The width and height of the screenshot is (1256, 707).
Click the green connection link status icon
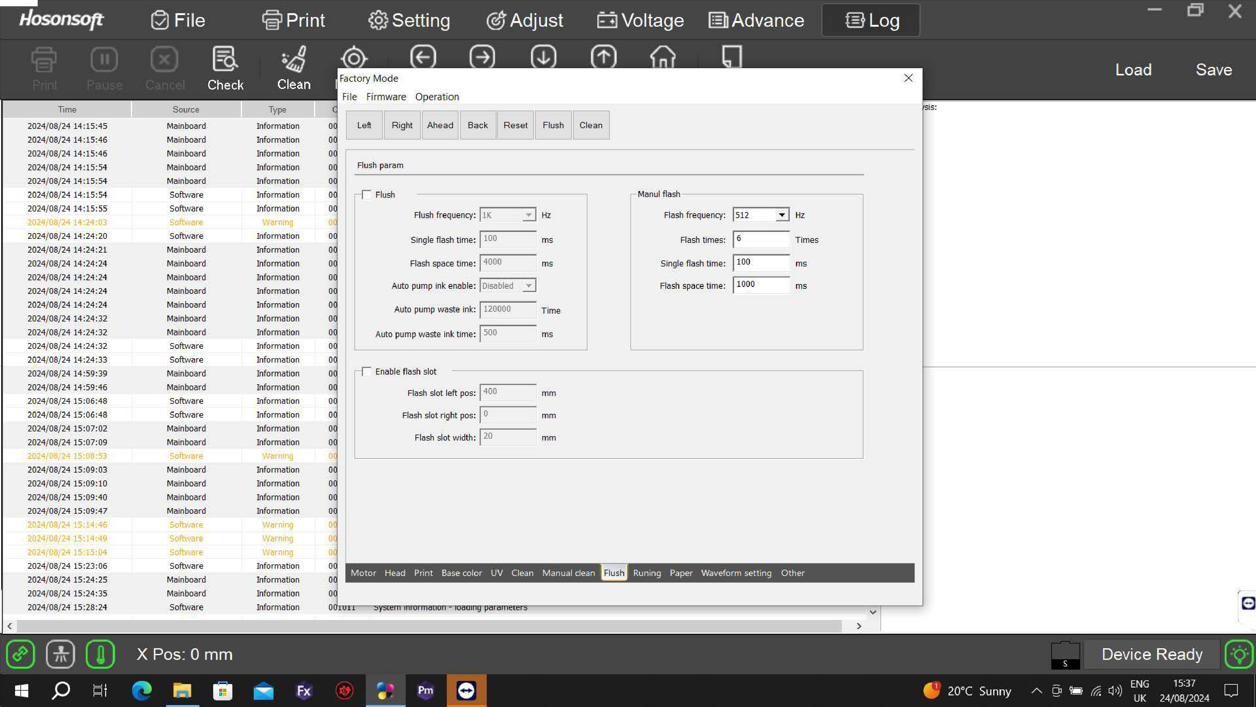pyautogui.click(x=20, y=654)
